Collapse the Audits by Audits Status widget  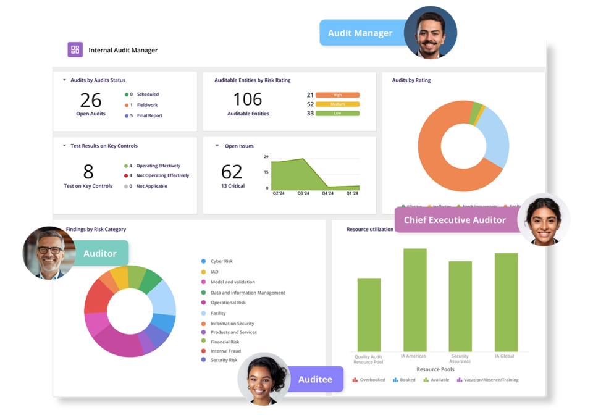coord(64,80)
